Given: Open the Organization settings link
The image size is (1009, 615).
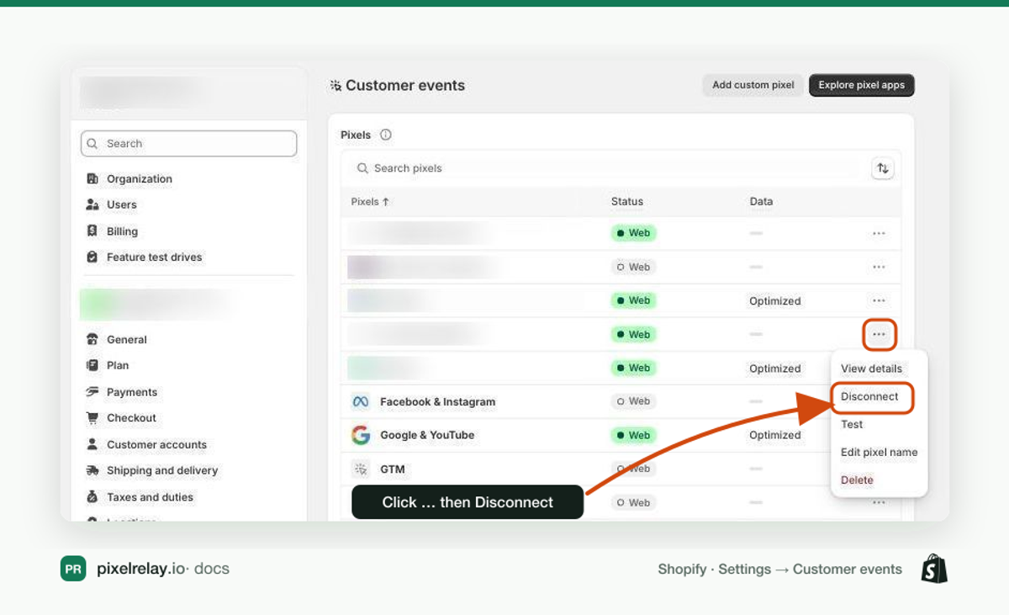Looking at the screenshot, I should coord(140,179).
